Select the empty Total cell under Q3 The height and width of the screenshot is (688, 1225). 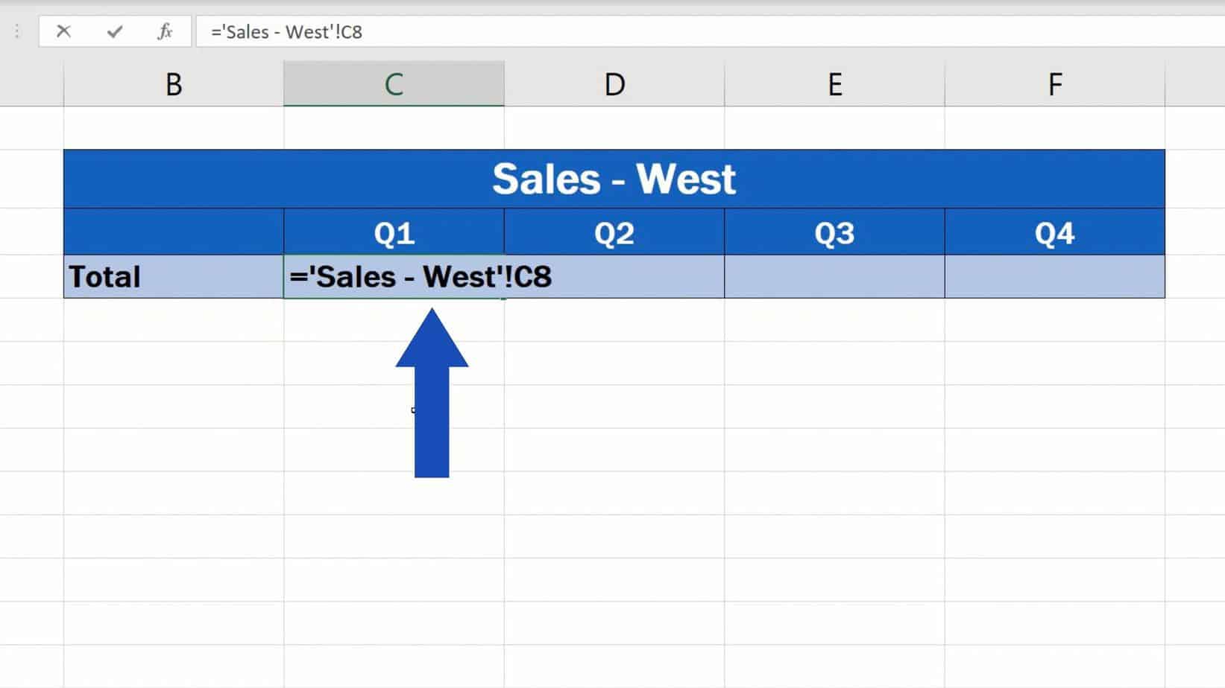tap(834, 277)
